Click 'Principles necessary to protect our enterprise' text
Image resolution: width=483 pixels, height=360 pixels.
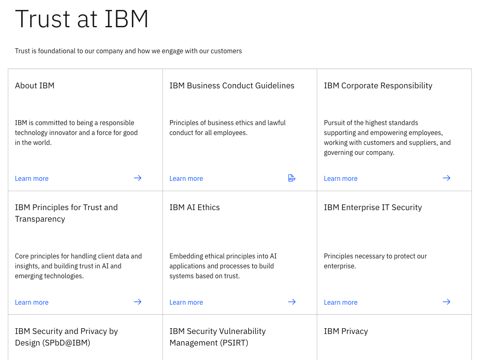tap(375, 261)
